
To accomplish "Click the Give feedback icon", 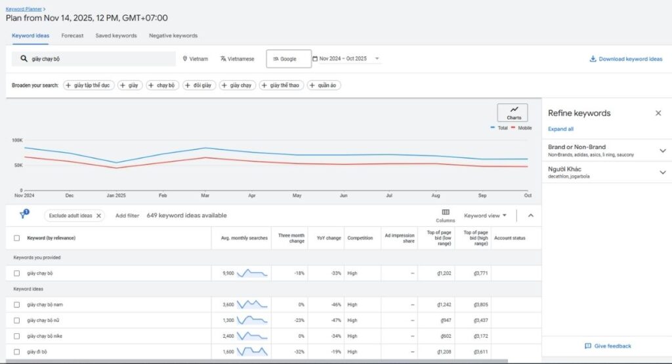I will click(587, 346).
